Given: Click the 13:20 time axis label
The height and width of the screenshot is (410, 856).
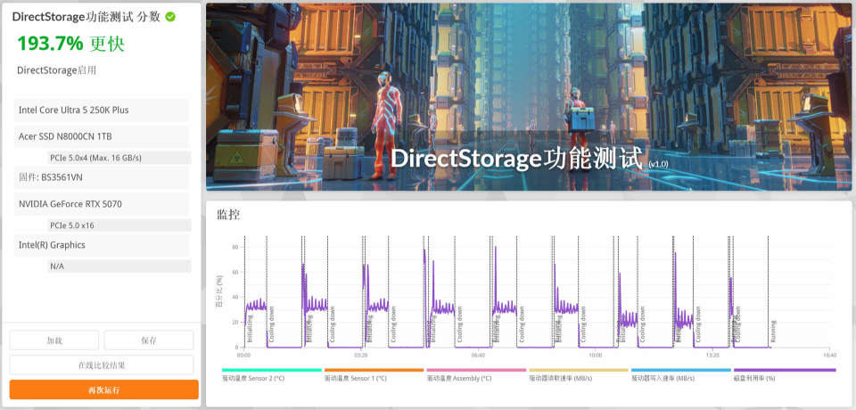Looking at the screenshot, I should pos(712,355).
